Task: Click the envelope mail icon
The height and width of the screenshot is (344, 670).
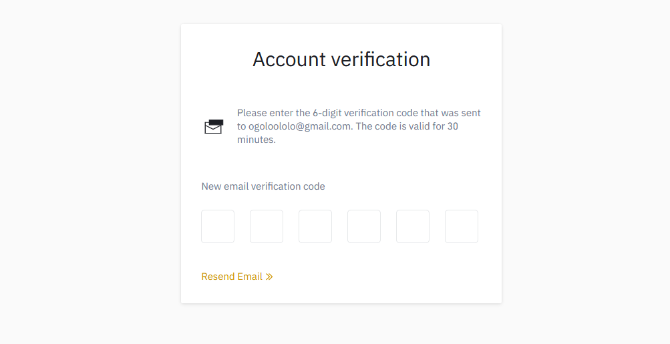Action: [214, 126]
